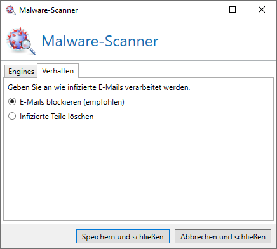
Task: Minimize the Malware-Scanner window
Action: click(204, 10)
